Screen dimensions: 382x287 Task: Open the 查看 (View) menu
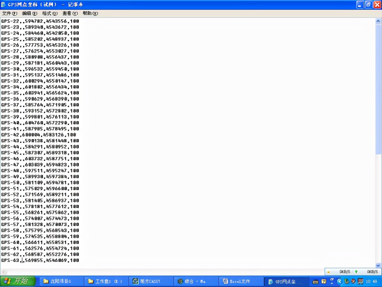70,13
